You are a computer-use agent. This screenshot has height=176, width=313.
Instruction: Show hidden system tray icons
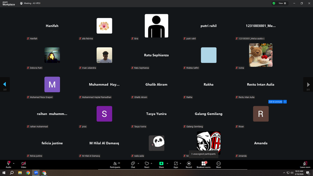pos(284,173)
